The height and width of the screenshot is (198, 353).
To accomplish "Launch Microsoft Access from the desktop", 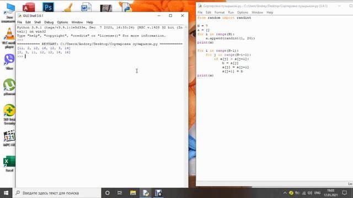I will [x=29, y=7].
